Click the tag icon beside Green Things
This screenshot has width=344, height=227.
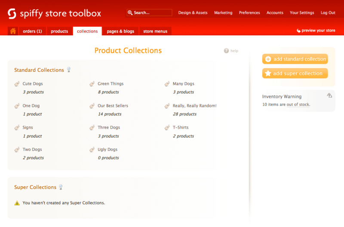92,84
